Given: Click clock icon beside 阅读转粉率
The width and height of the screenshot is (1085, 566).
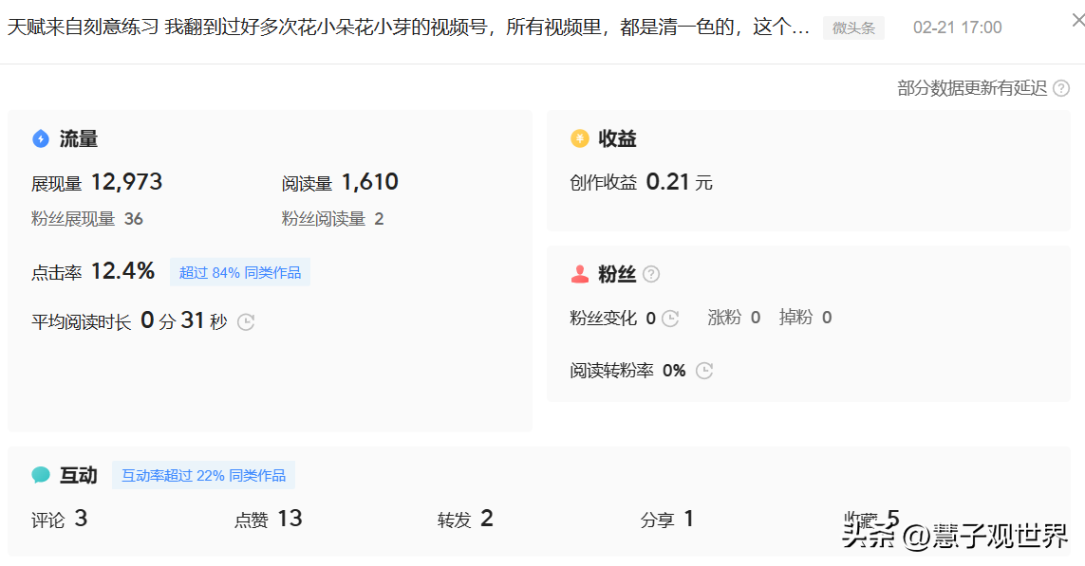Looking at the screenshot, I should click(x=704, y=371).
